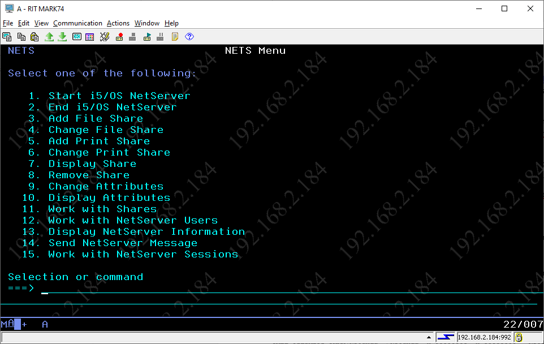Click the blue connection status indicator
The height and width of the screenshot is (344, 544).
click(x=446, y=337)
